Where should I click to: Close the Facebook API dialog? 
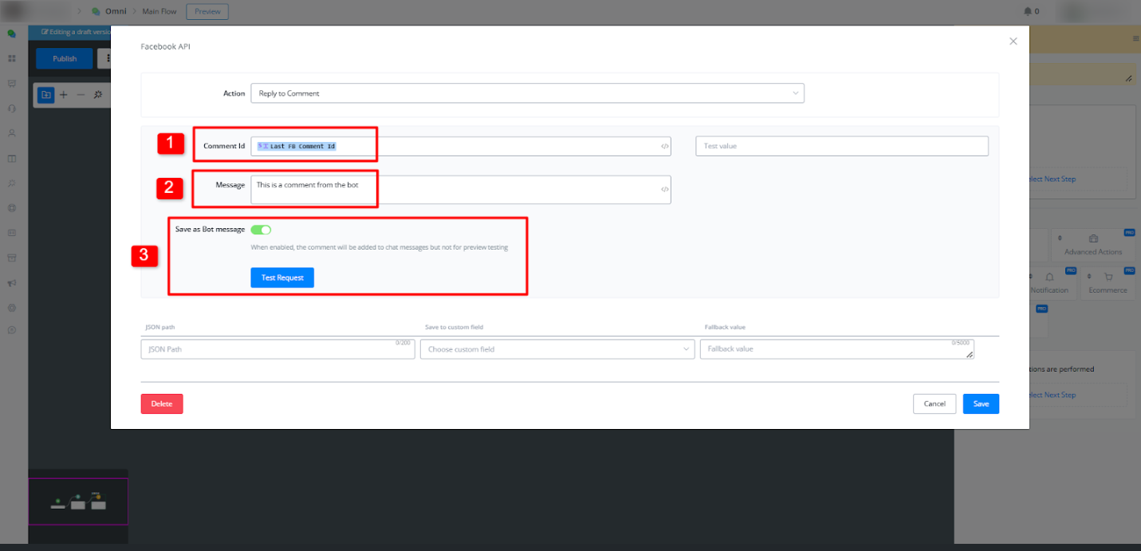tap(1013, 41)
